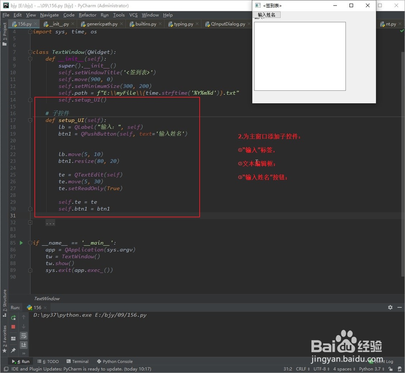Collapse the setup_UI method with its fold arrow
The image size is (405, 373).
30,120
